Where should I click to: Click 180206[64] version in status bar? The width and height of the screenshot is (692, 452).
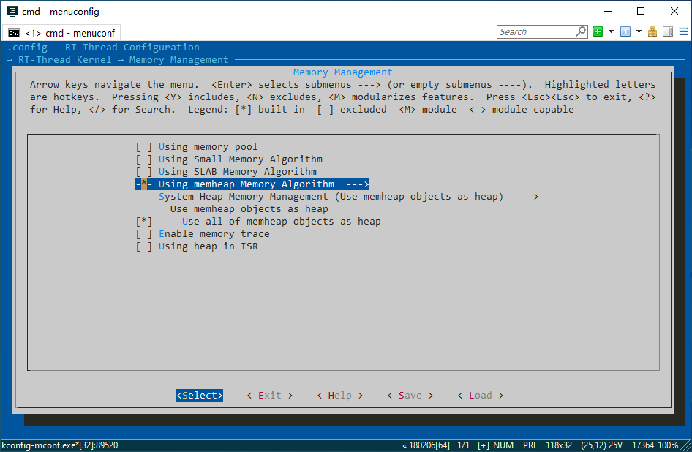[426, 445]
